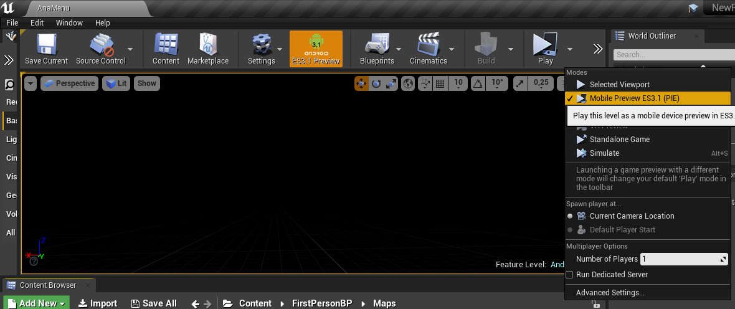
Task: Select the translate gizmo tool
Action: 361,84
